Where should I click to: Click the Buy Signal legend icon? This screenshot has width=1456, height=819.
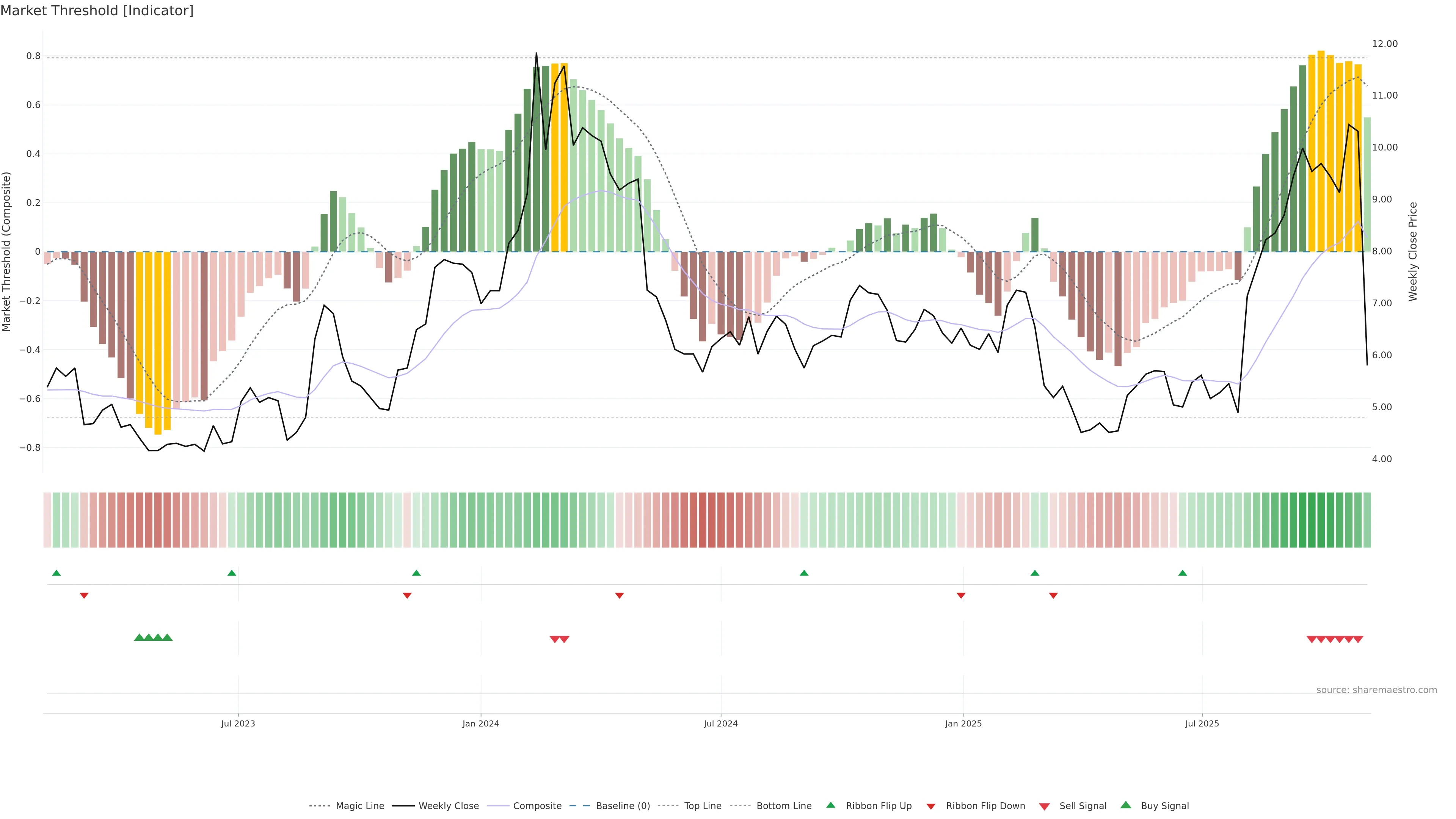point(1125,805)
